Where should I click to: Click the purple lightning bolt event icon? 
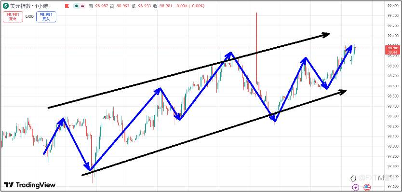(x=356, y=187)
